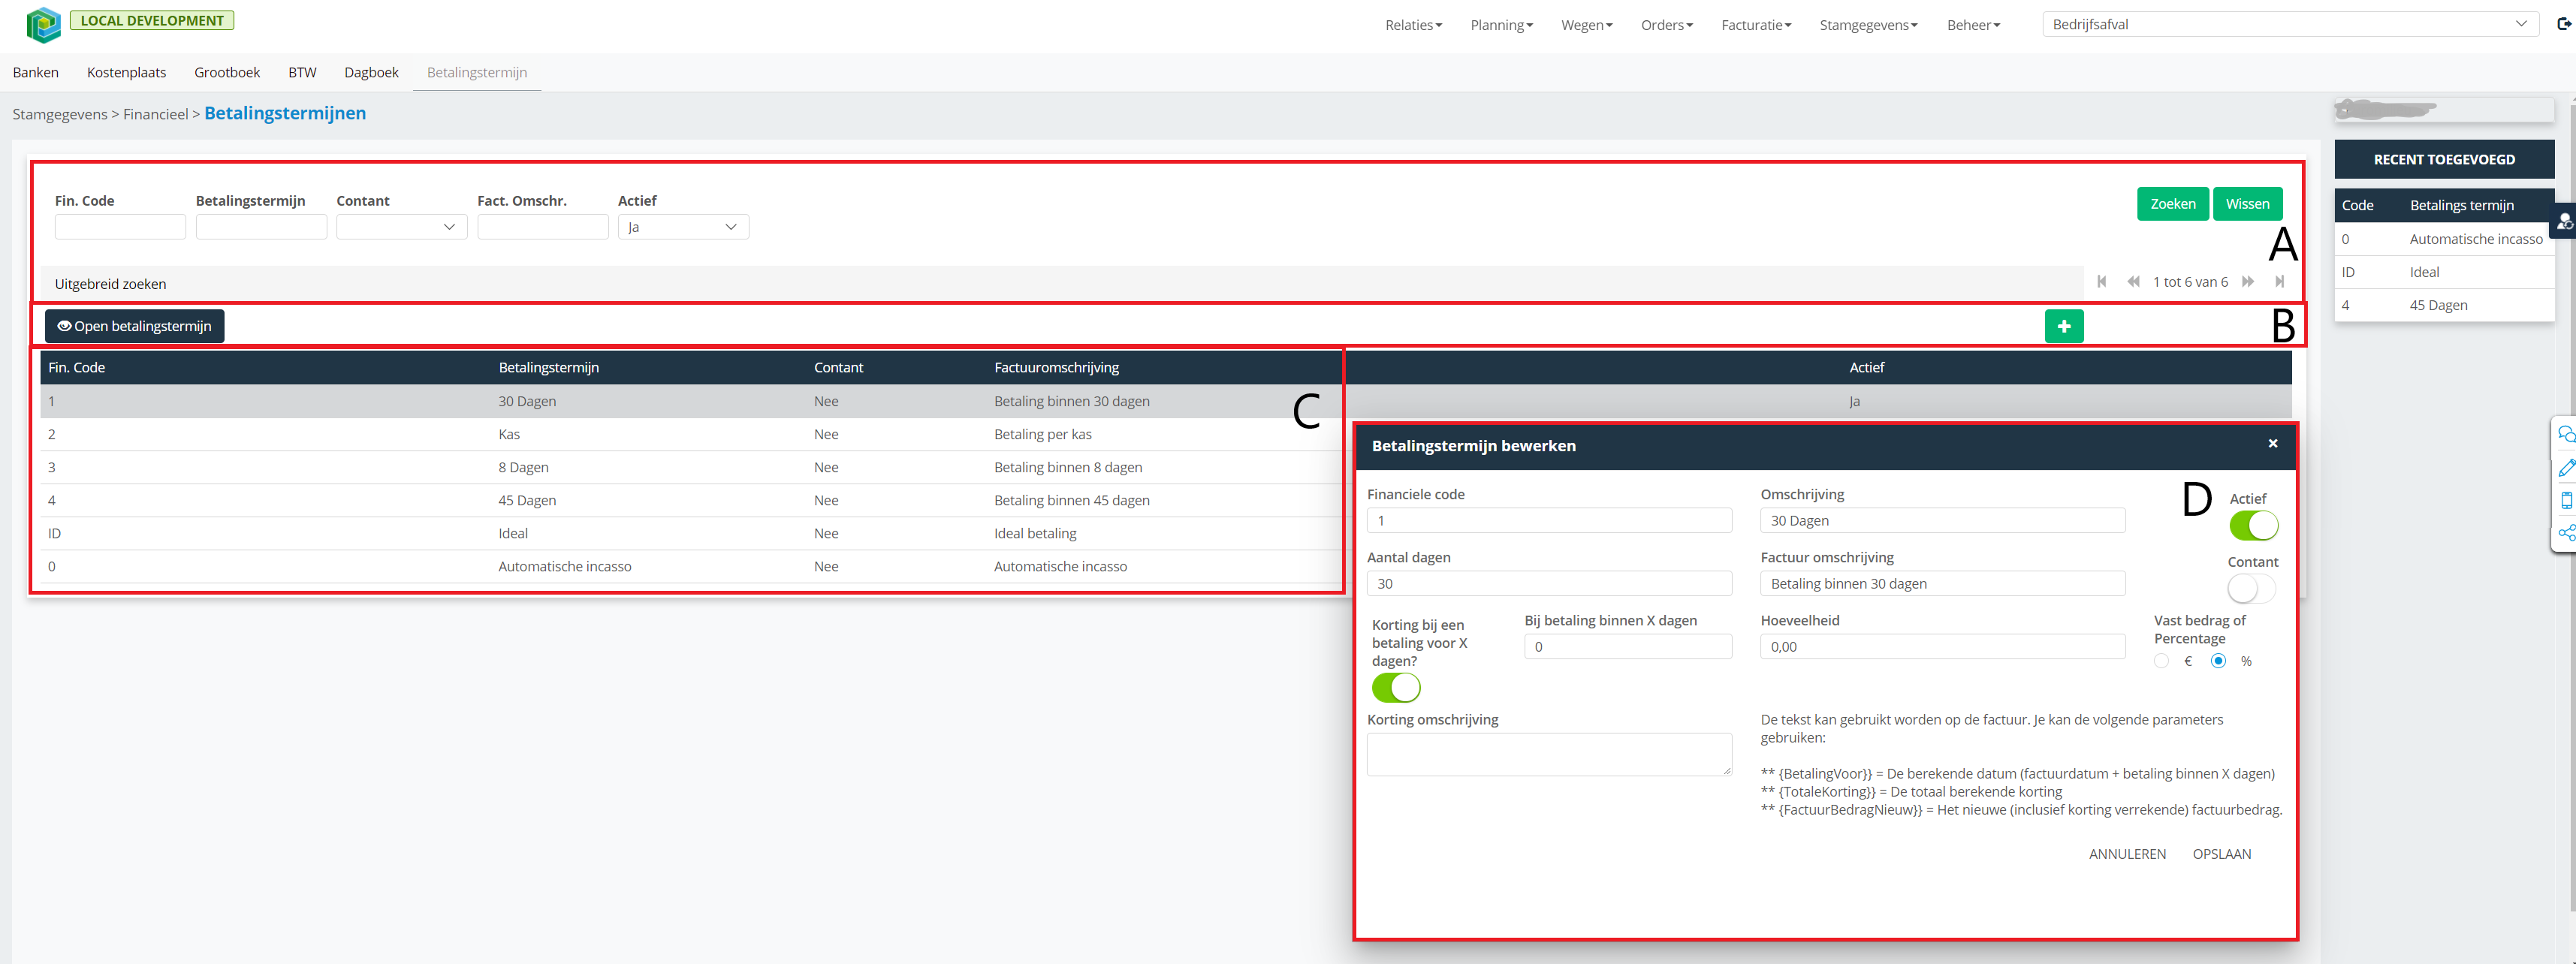
Task: Switch to the Dagboek tab
Action: click(371, 72)
